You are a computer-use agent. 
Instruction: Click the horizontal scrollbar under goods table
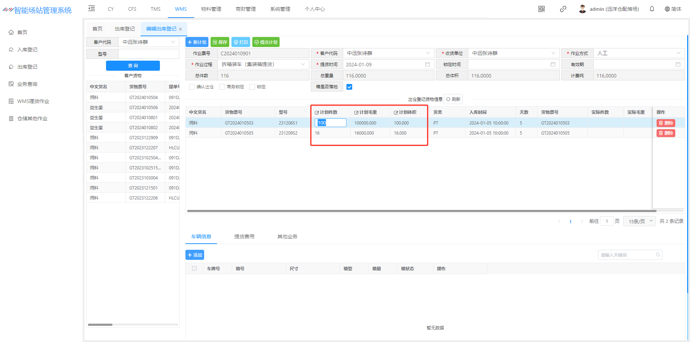click(420, 211)
